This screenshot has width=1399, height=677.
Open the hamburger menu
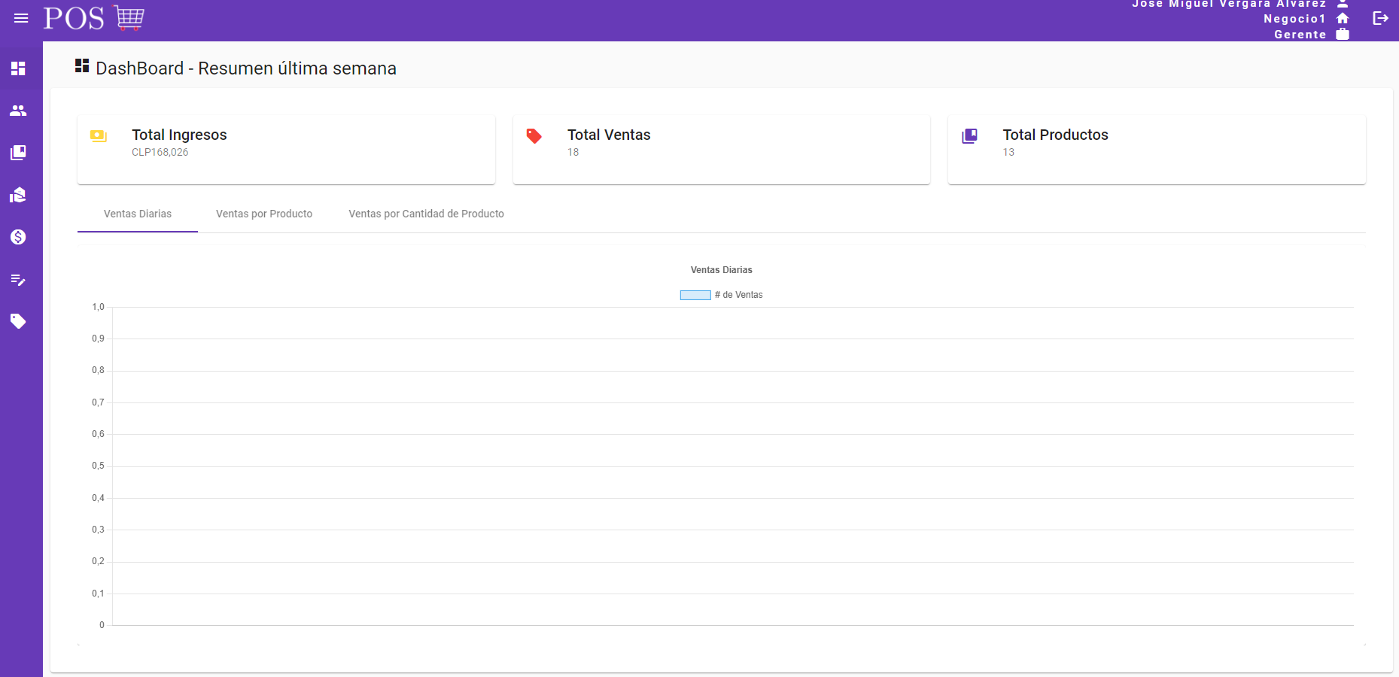click(21, 18)
